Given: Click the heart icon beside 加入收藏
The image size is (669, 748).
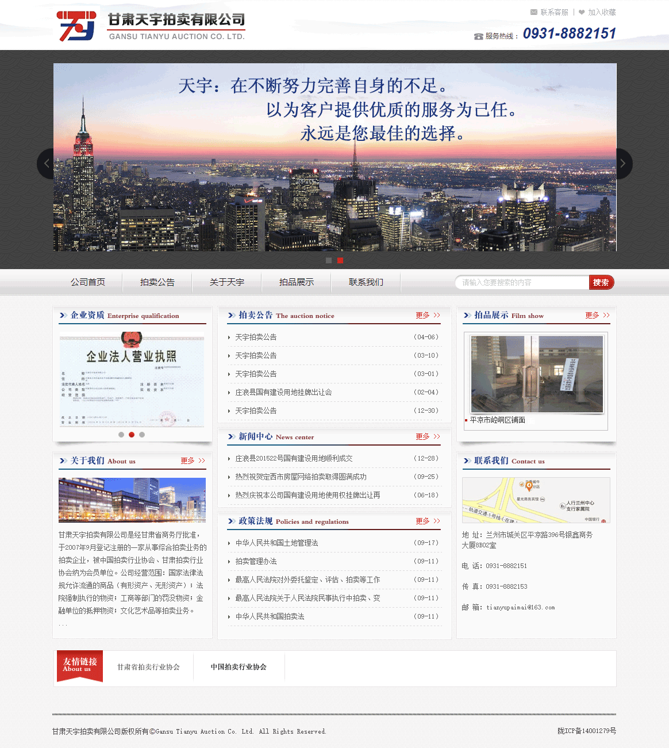Looking at the screenshot, I should click(x=582, y=12).
